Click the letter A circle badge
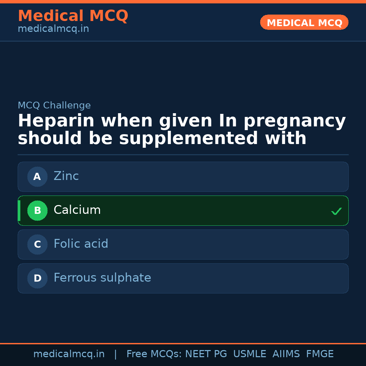This screenshot has height=366, width=366. pos(37,177)
